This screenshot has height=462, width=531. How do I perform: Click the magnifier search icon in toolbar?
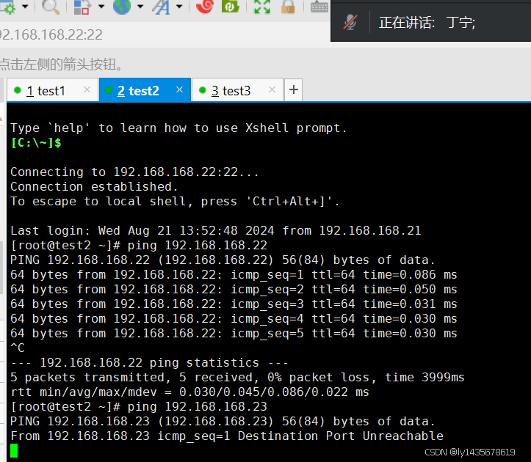51,7
